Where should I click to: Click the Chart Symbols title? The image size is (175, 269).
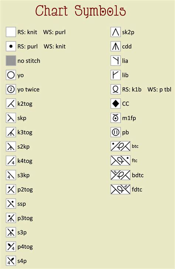click(80, 11)
